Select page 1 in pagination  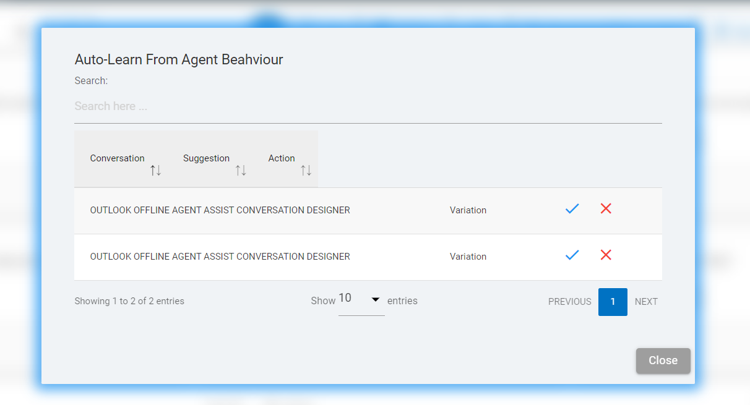coord(613,302)
